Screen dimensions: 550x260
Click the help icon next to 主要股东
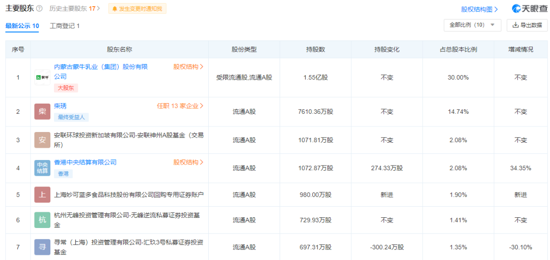point(39,9)
